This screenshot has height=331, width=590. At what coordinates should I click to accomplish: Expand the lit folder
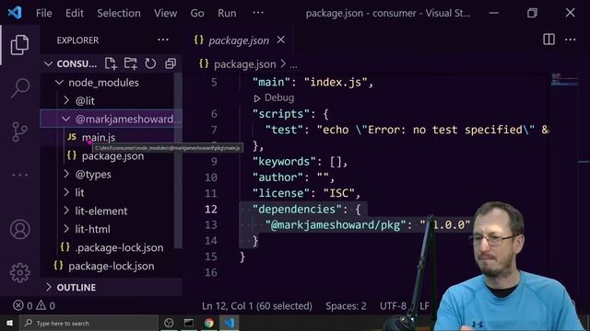[x=66, y=192]
